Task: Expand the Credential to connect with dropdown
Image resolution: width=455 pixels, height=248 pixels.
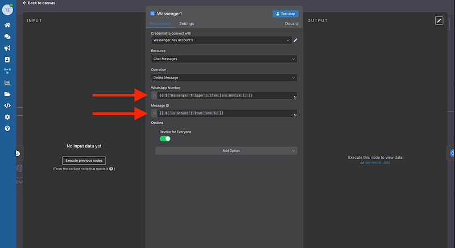Action: point(221,40)
